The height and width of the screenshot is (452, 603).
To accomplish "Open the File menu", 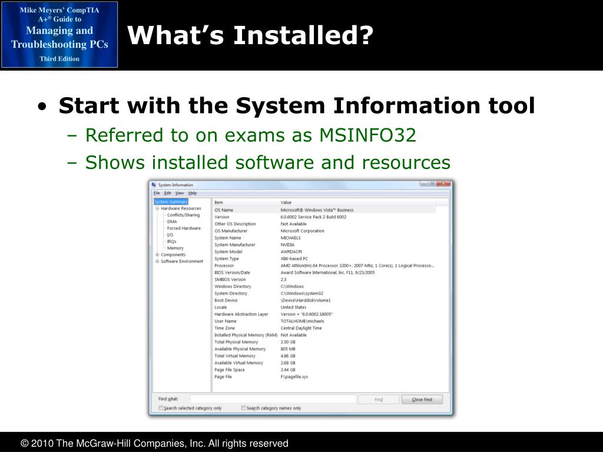I will [157, 193].
